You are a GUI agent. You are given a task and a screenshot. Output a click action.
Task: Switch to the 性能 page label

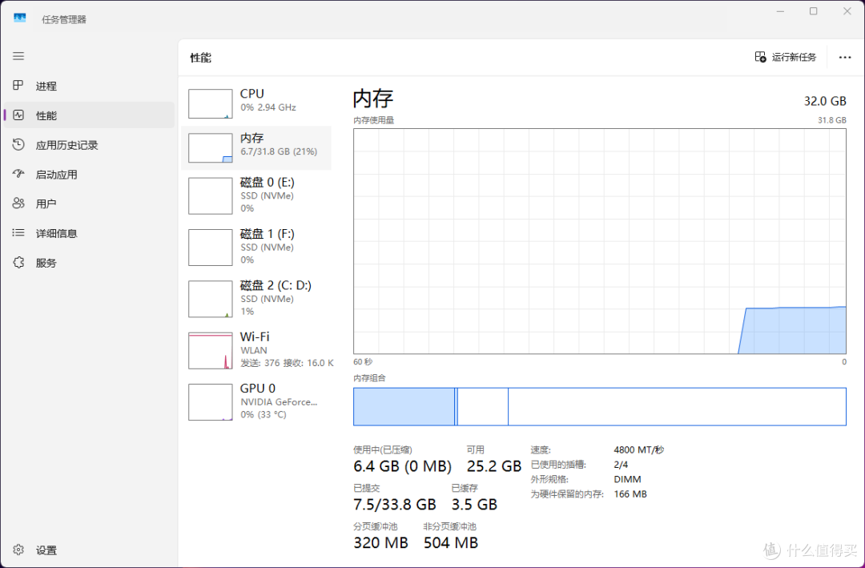[x=46, y=115]
